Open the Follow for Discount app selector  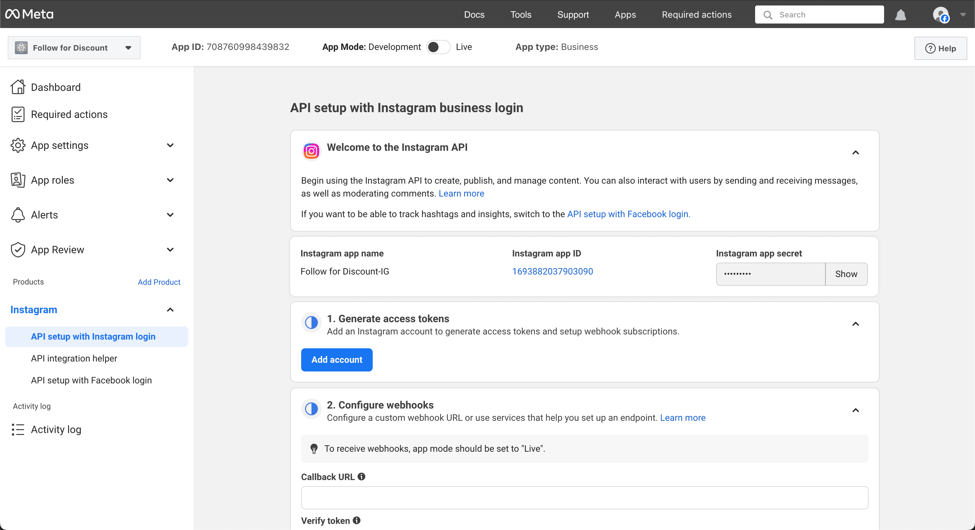coord(74,48)
